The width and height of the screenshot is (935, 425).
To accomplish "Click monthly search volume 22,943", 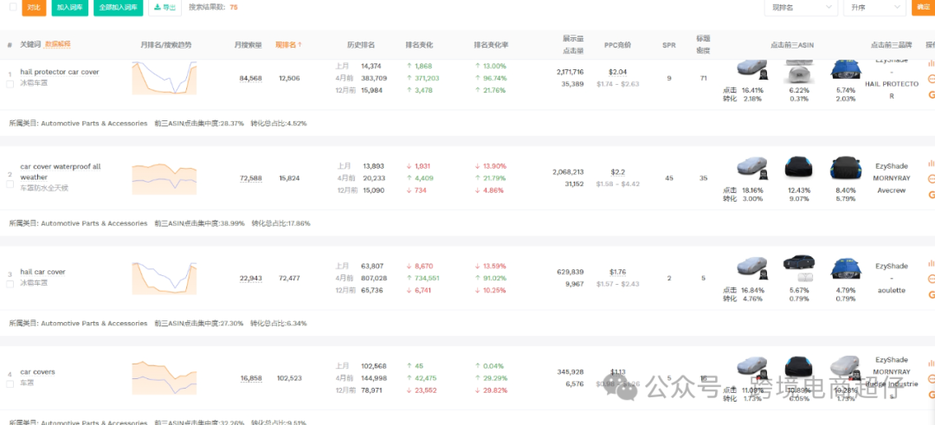I will pos(251,279).
